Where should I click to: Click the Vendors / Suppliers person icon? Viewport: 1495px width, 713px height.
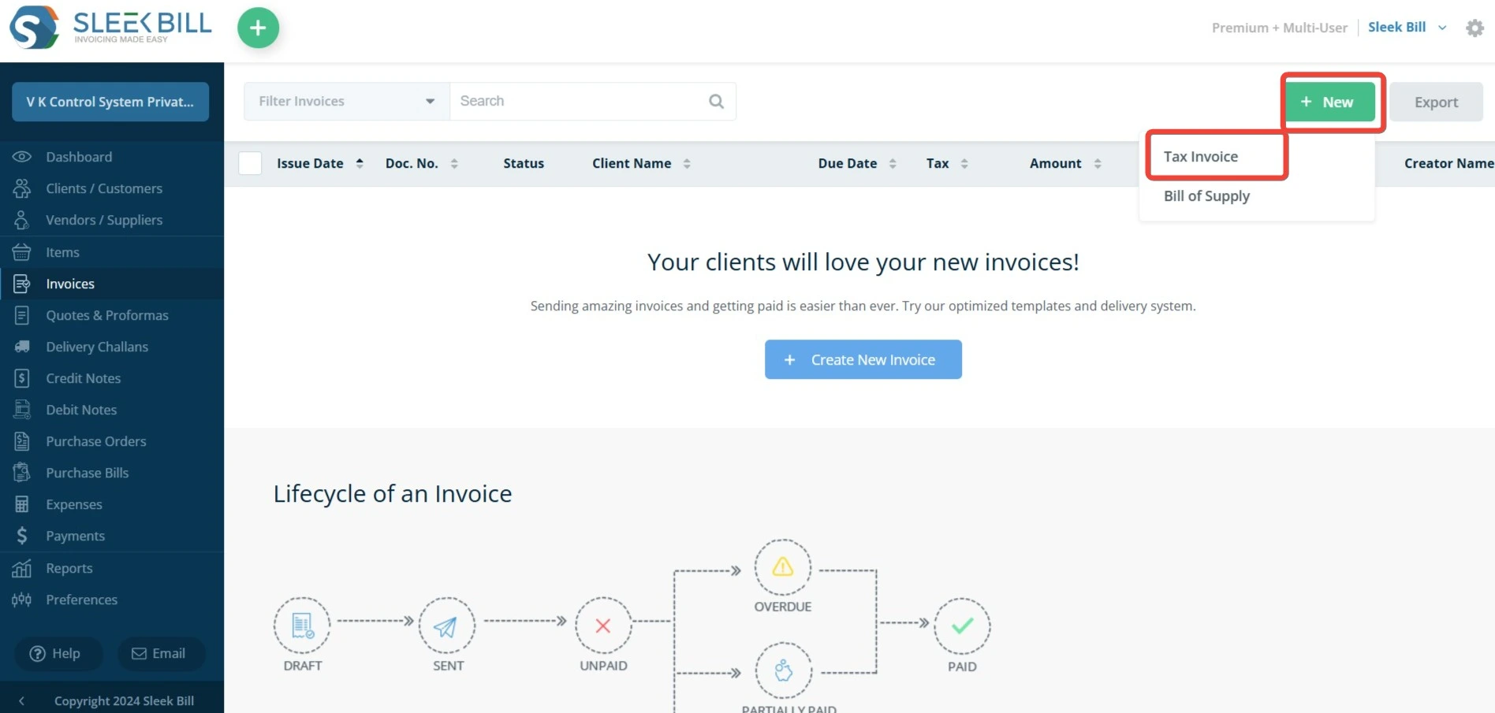22,220
